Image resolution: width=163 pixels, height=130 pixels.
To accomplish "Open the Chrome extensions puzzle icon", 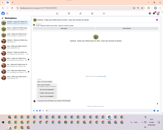I will click(149, 8).
